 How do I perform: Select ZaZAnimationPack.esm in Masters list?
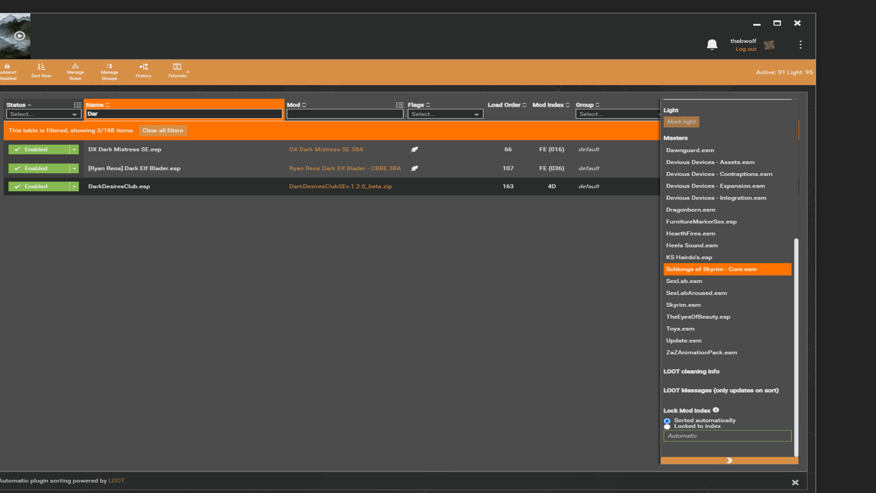701,352
